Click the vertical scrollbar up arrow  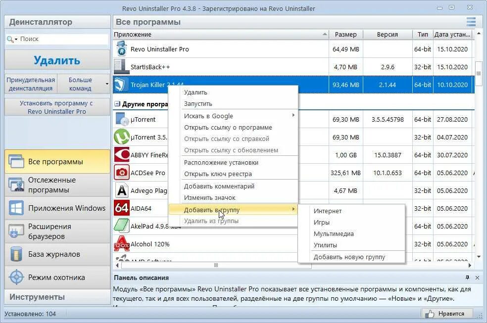pyautogui.click(x=479, y=34)
